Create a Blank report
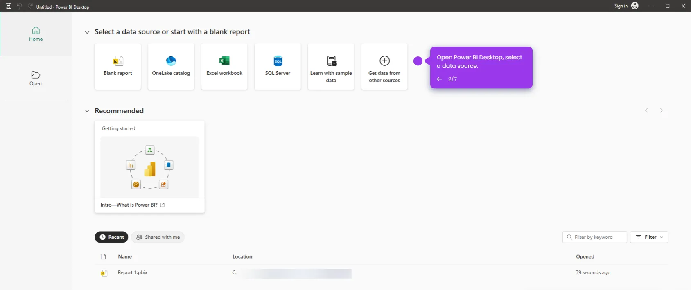 118,66
